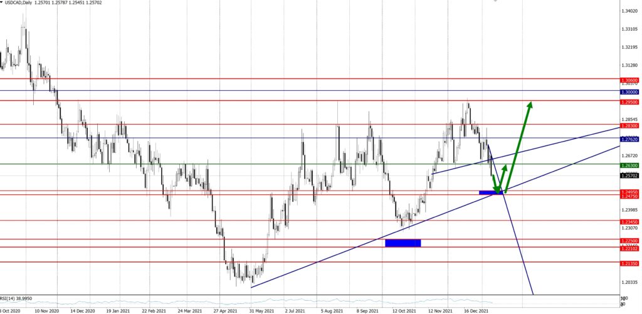Click the green 1.26300 price label
The height and width of the screenshot is (314, 642).
(629, 165)
